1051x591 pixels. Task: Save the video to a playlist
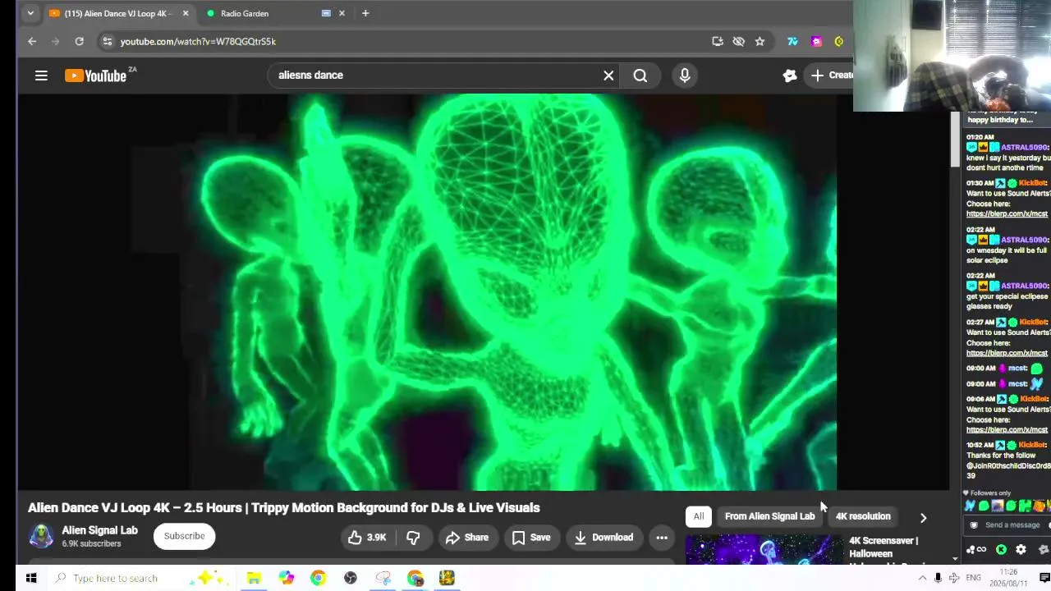pyautogui.click(x=531, y=538)
